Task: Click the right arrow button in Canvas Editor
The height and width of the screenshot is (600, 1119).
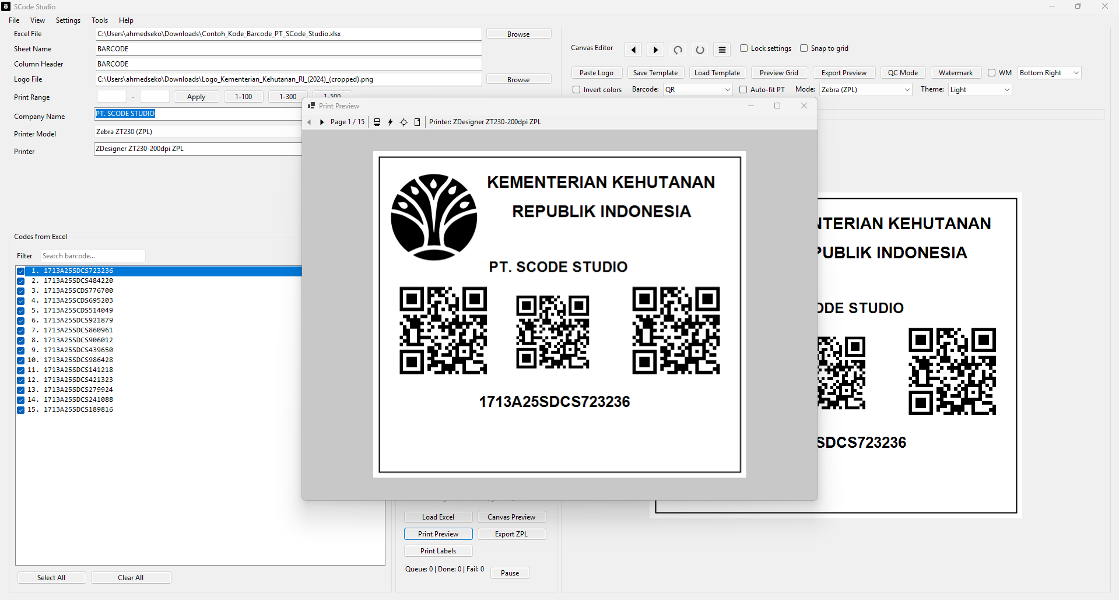Action: [x=655, y=50]
